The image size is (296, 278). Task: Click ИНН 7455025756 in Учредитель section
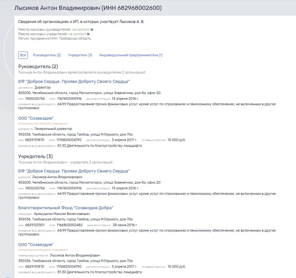coord(35,188)
